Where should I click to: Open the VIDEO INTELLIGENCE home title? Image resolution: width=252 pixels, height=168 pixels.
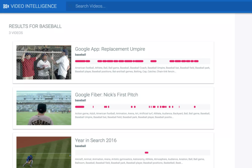(33, 6)
